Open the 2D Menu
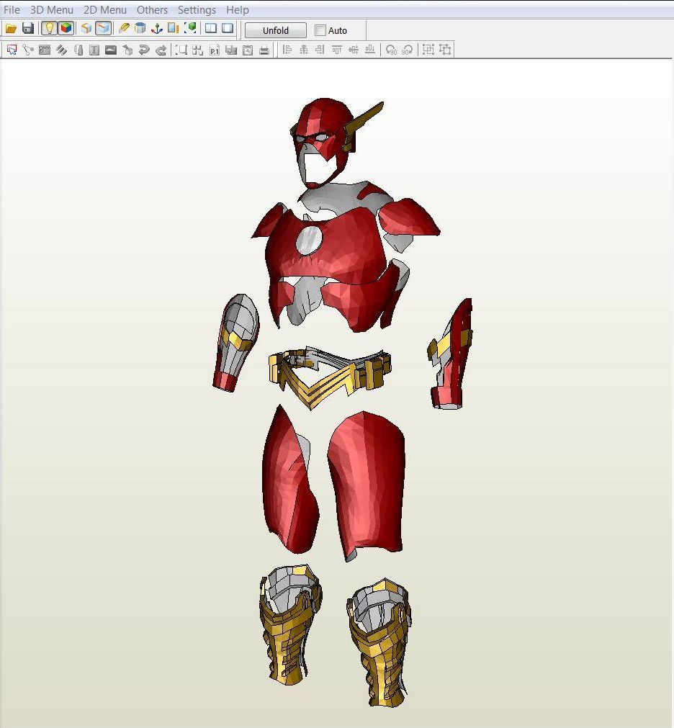The image size is (674, 728). tap(105, 10)
